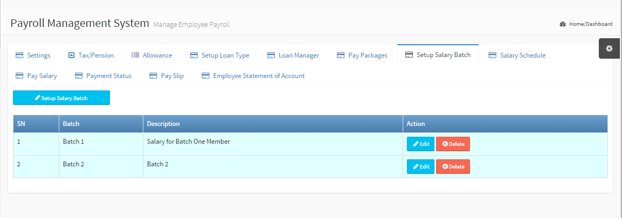Go to the Payment Status tab

[108, 76]
